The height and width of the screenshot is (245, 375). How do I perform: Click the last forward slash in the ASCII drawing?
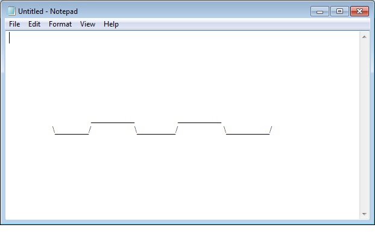point(271,130)
